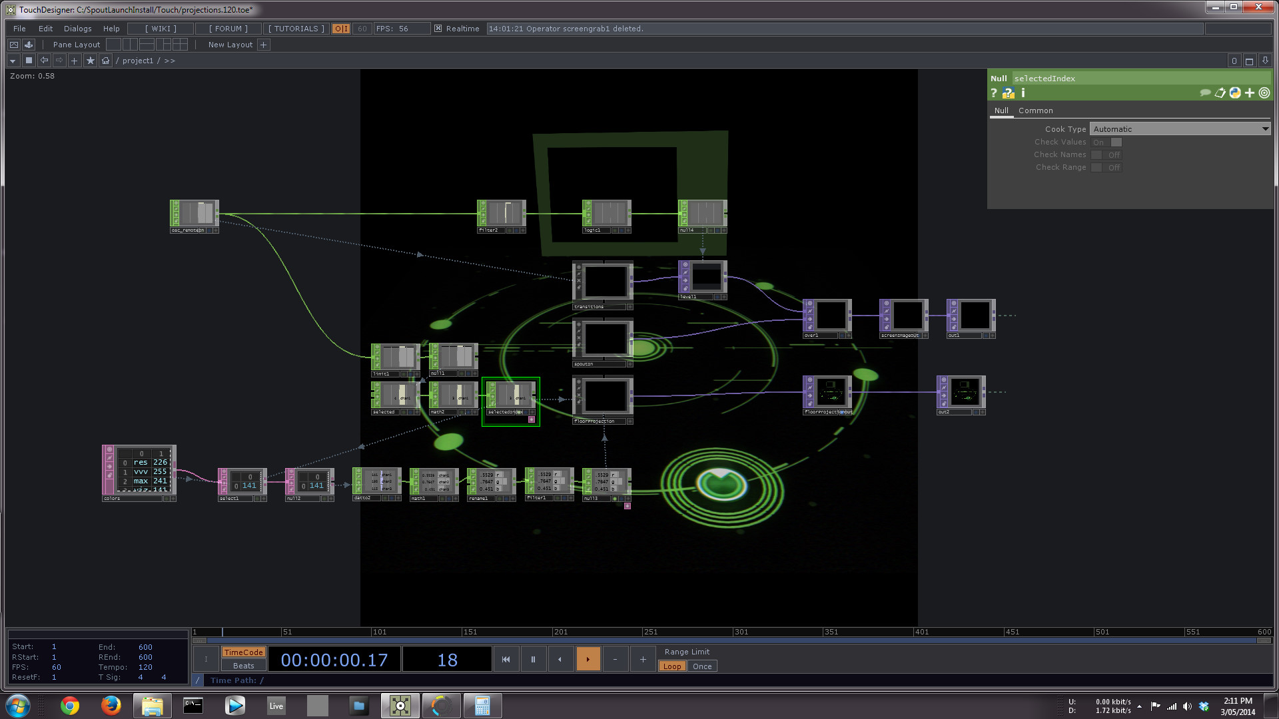Select four-pane grid layout icon
This screenshot has width=1279, height=719.
tap(180, 45)
